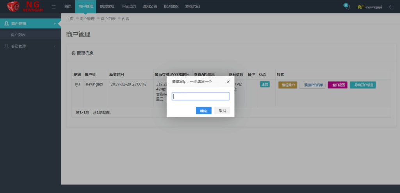Viewport: 400px width, 193px height.
Task: Click the 盘口设置 button
Action: [x=337, y=85]
